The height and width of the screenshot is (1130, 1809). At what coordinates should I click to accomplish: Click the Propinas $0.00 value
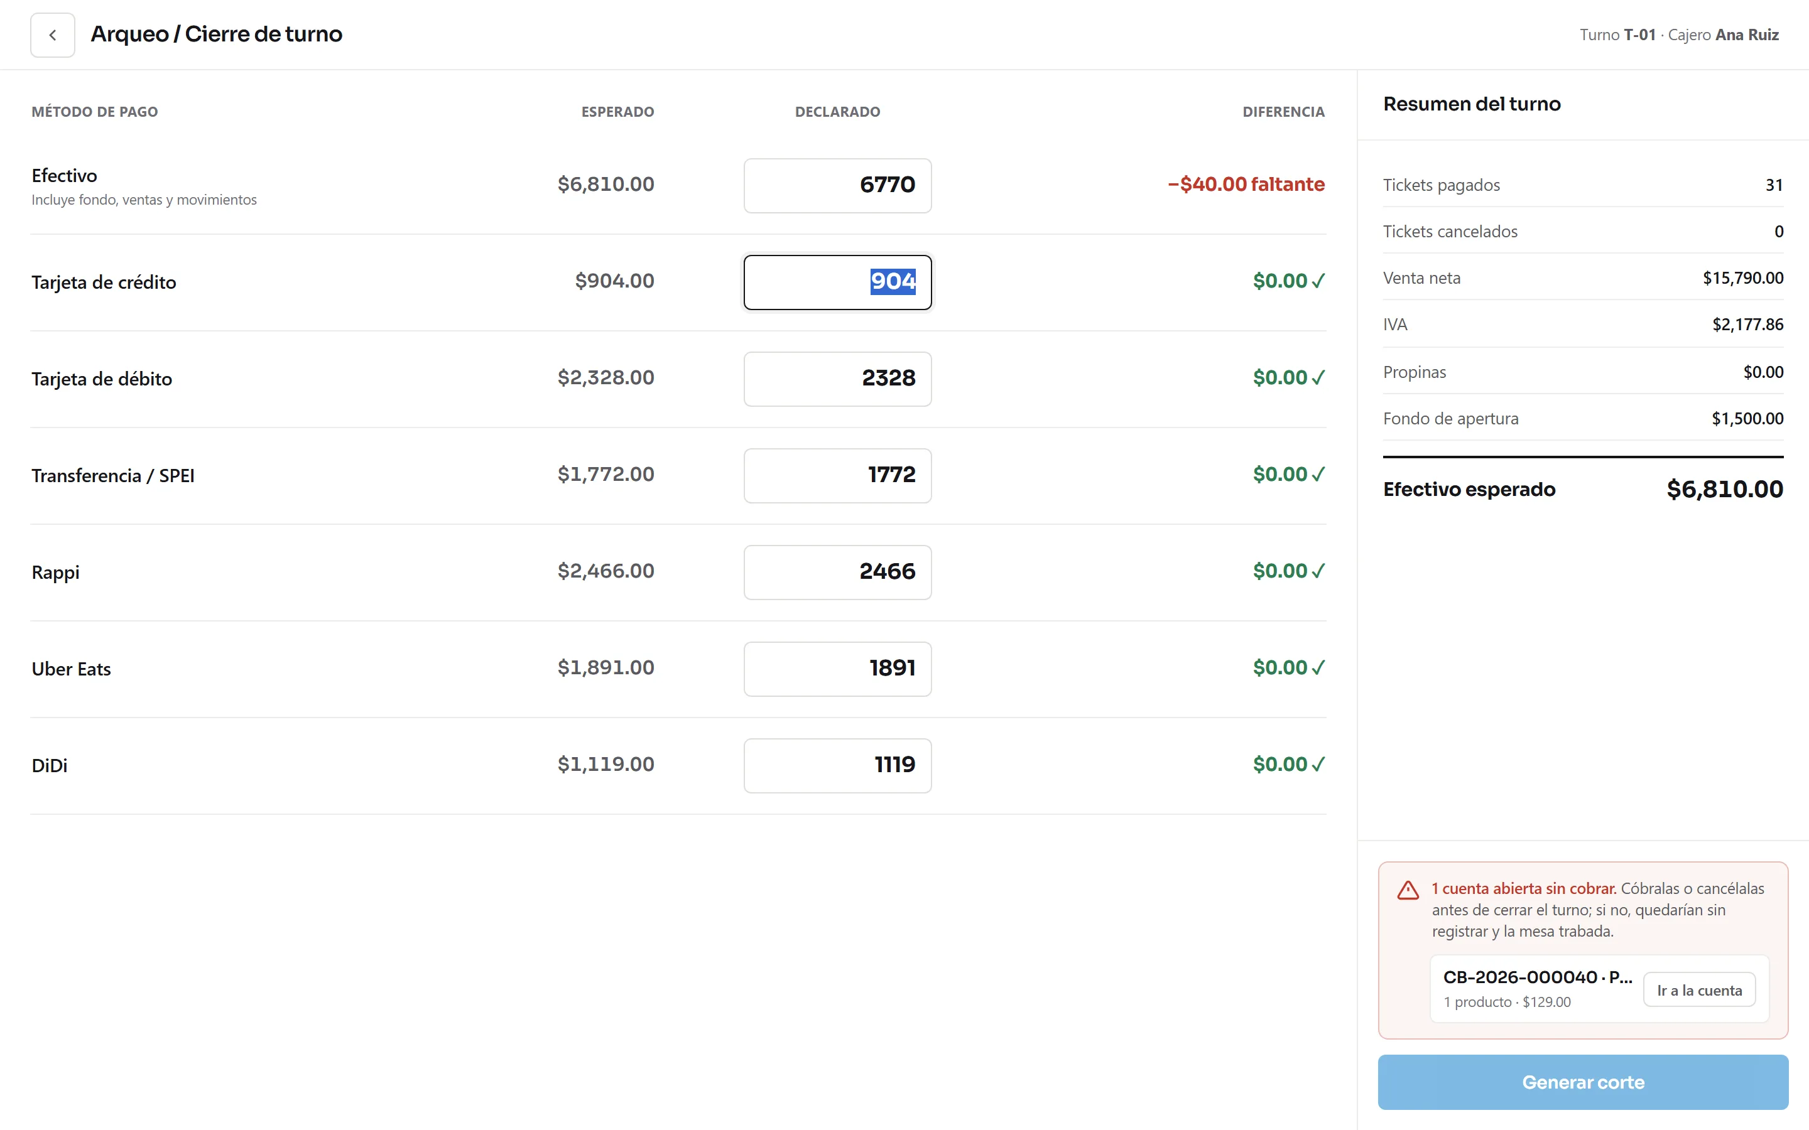coord(1763,372)
